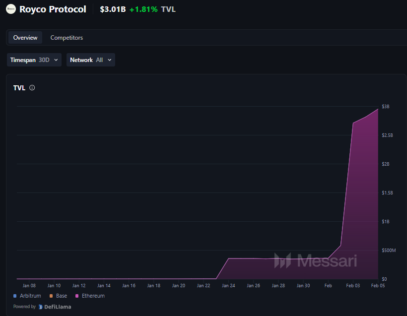Open the Network All dropdown
407x316 pixels.
point(90,60)
